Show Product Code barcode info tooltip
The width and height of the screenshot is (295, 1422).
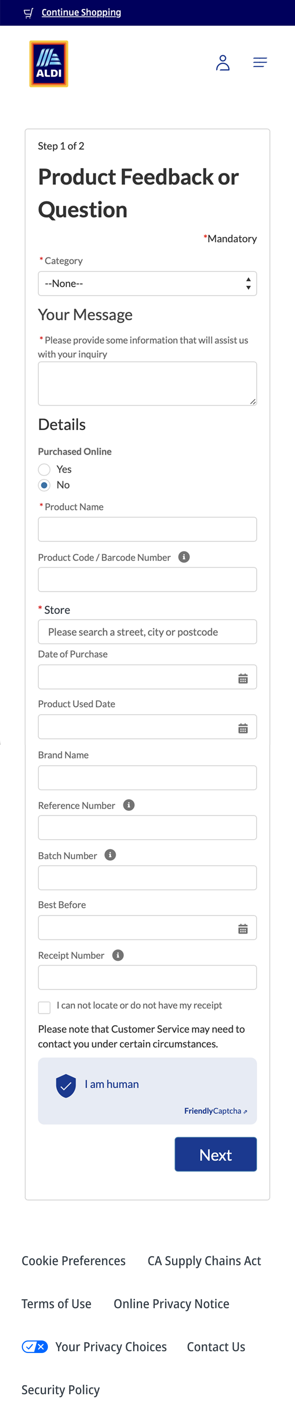point(184,557)
